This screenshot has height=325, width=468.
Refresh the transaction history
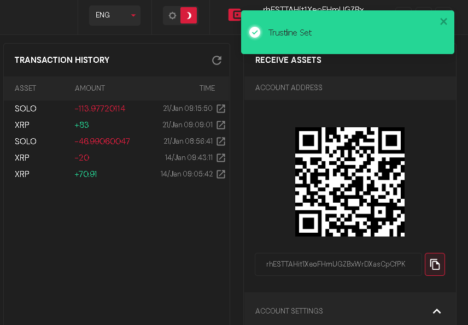coord(217,60)
